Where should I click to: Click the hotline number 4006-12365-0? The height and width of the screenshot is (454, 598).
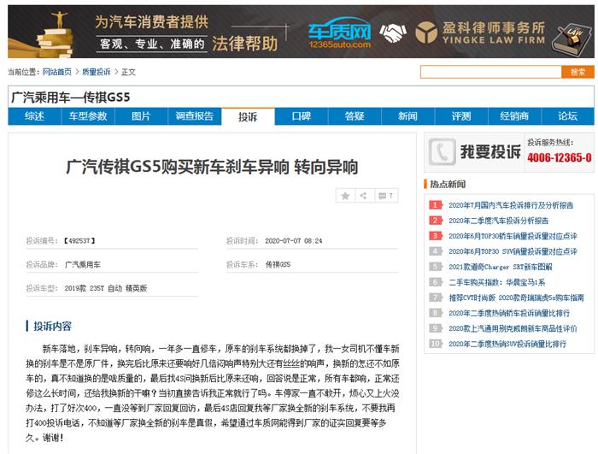559,157
